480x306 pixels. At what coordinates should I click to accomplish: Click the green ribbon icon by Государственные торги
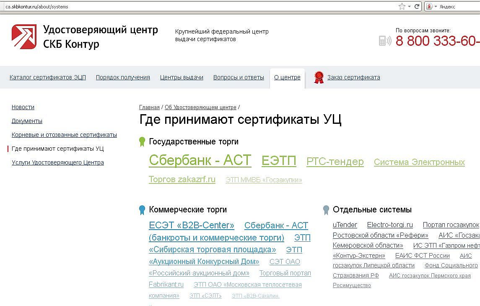point(142,141)
